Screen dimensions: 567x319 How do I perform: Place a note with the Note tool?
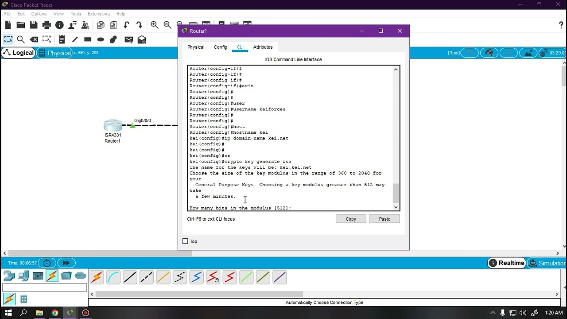click(62, 40)
